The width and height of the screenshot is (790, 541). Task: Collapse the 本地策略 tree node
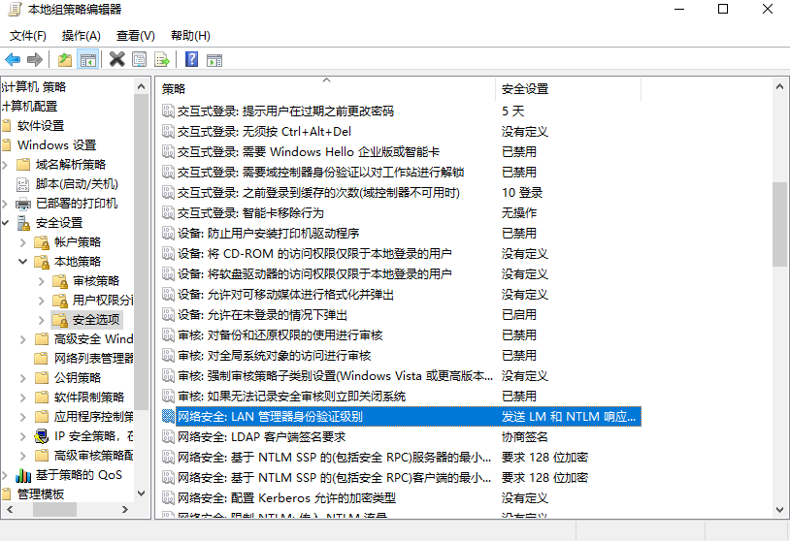[x=23, y=262]
